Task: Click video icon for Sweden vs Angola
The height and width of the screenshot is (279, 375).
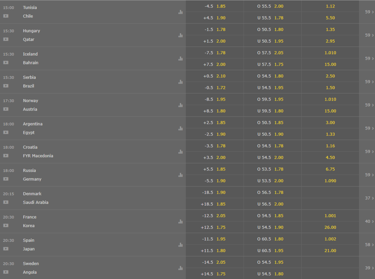Action: click(x=6, y=272)
